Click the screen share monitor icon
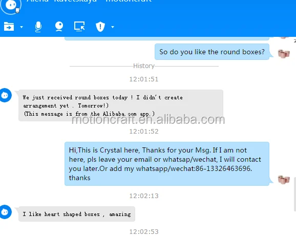This screenshot has height=237, width=296. click(79, 27)
